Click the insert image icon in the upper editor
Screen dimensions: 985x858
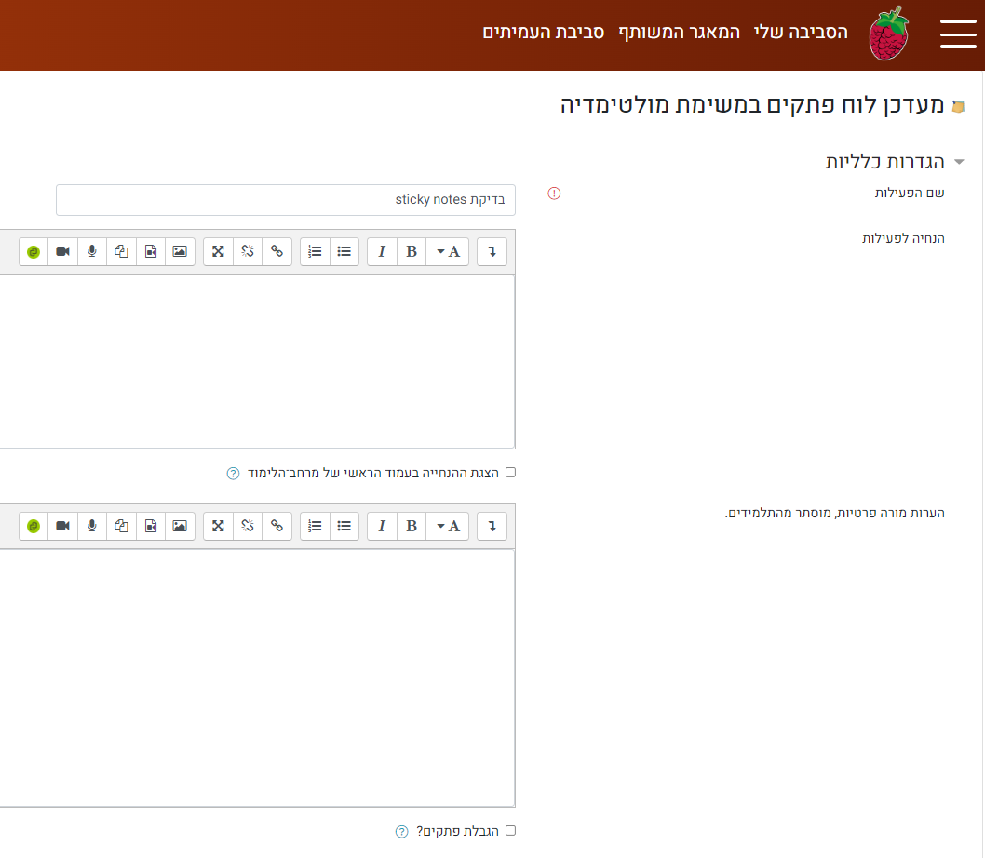[180, 251]
